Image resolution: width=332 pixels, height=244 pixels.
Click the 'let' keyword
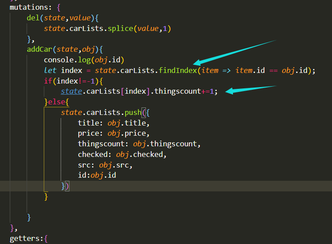(50, 70)
